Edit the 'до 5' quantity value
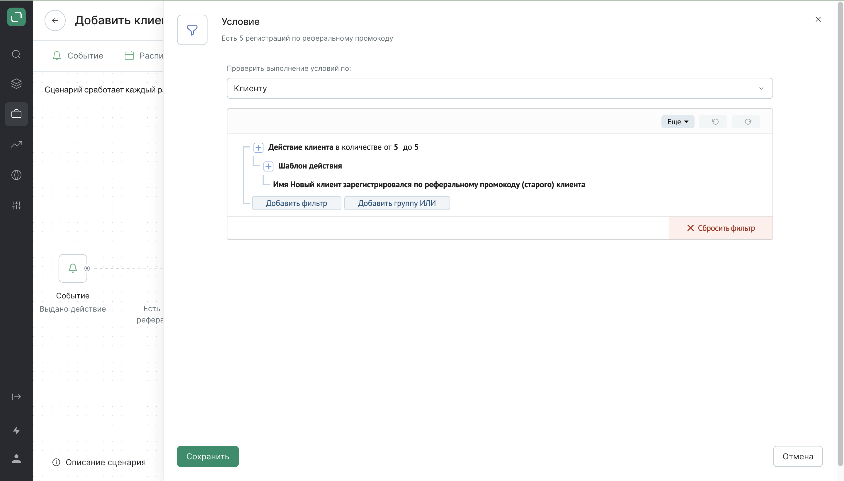 pyautogui.click(x=416, y=147)
